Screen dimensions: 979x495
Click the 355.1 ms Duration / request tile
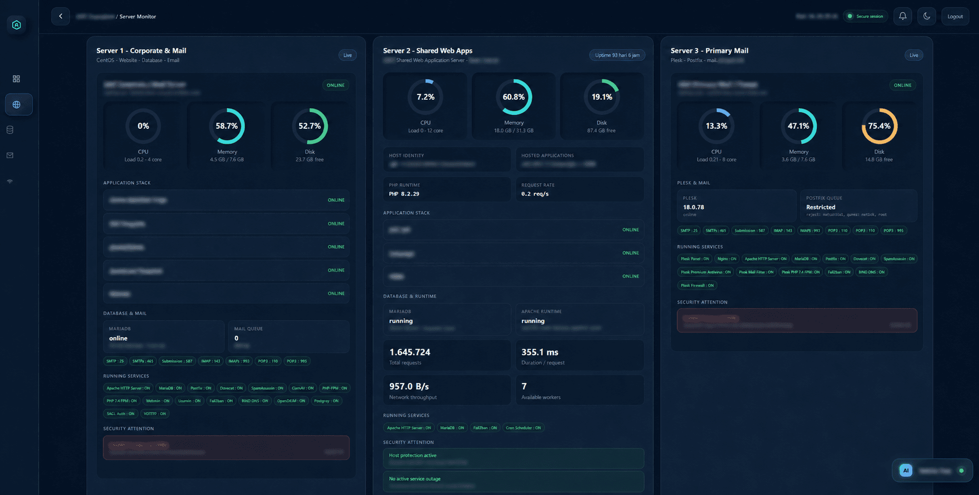click(580, 356)
